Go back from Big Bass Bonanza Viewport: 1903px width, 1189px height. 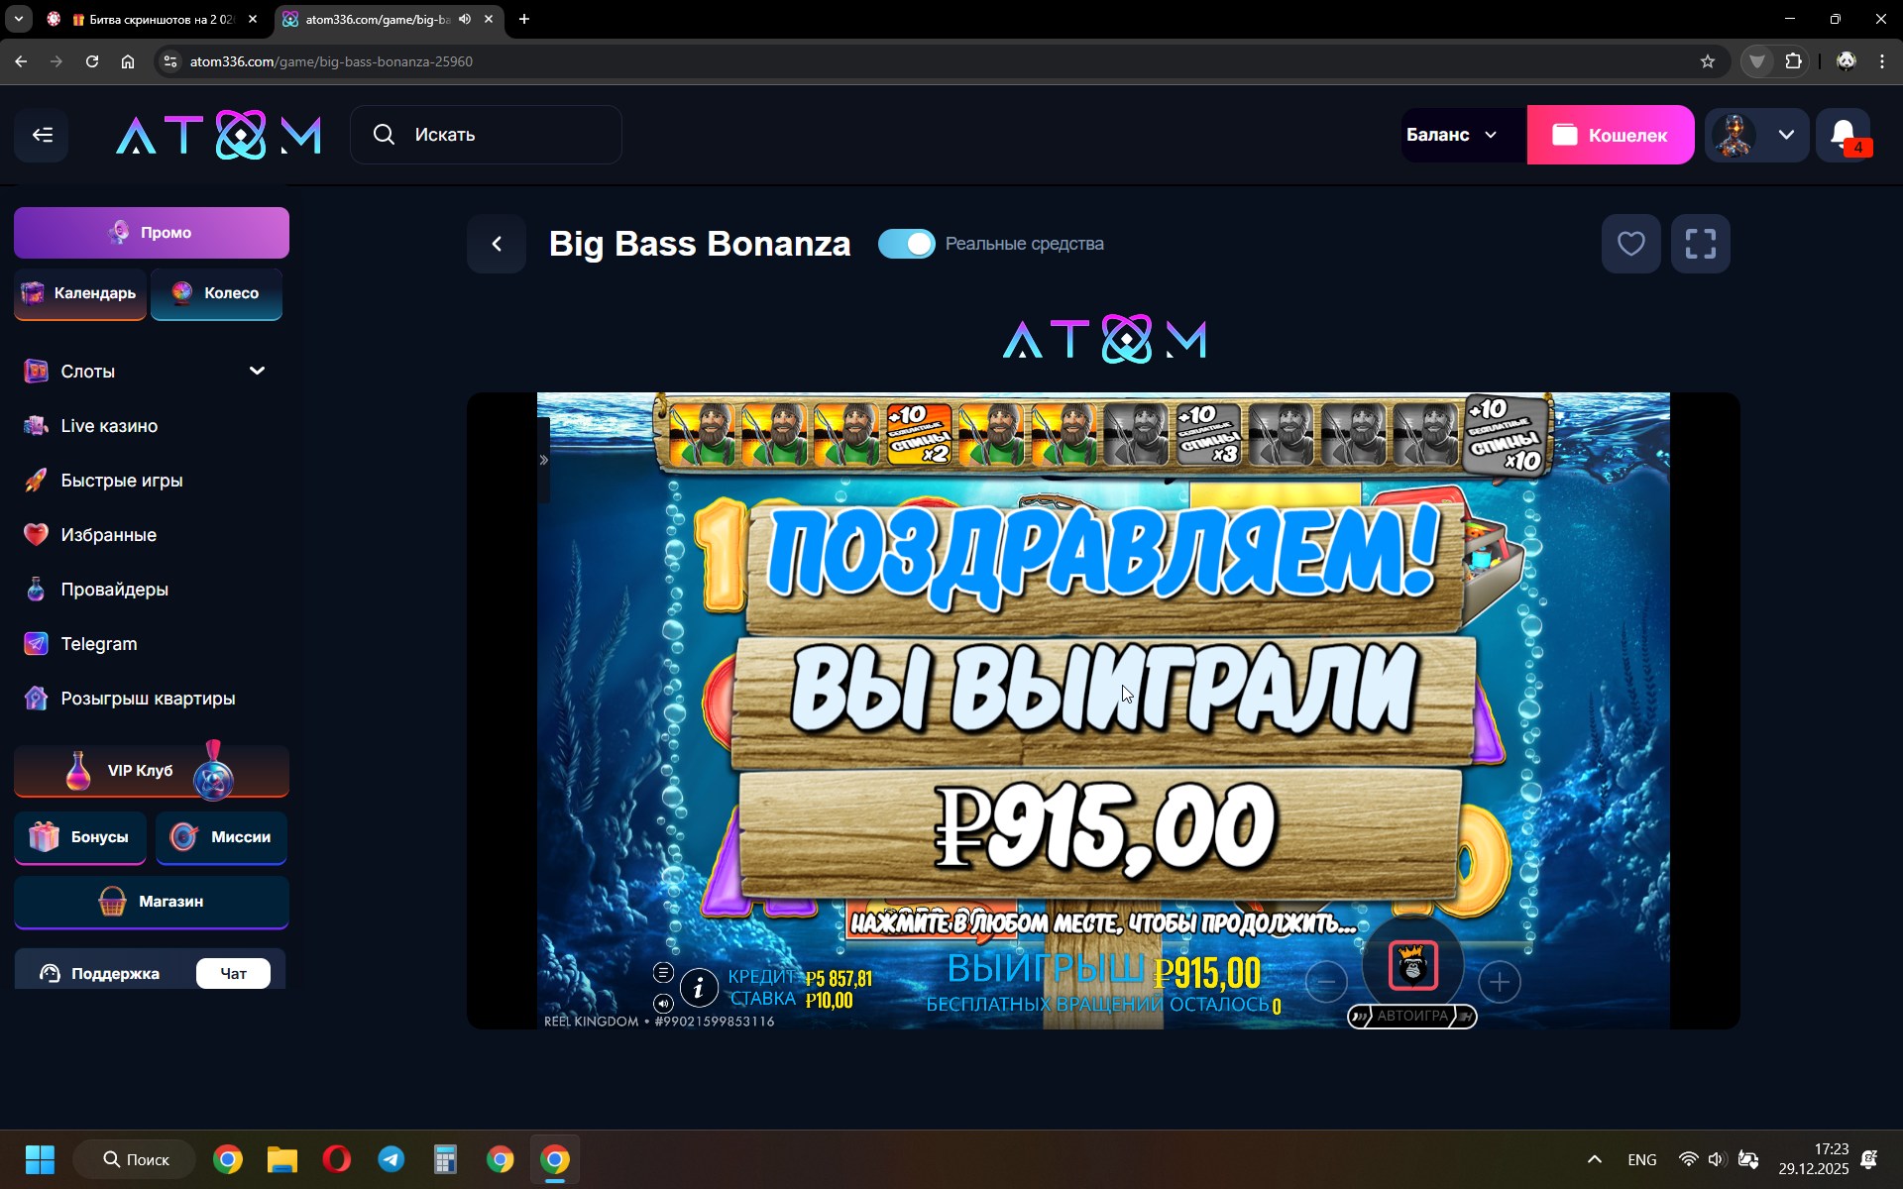(x=497, y=244)
